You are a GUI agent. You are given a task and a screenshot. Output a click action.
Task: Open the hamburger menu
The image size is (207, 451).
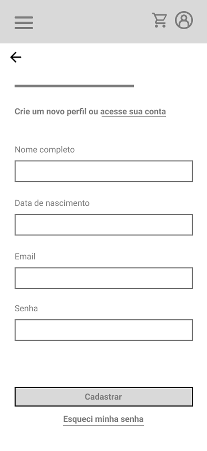pos(24,22)
